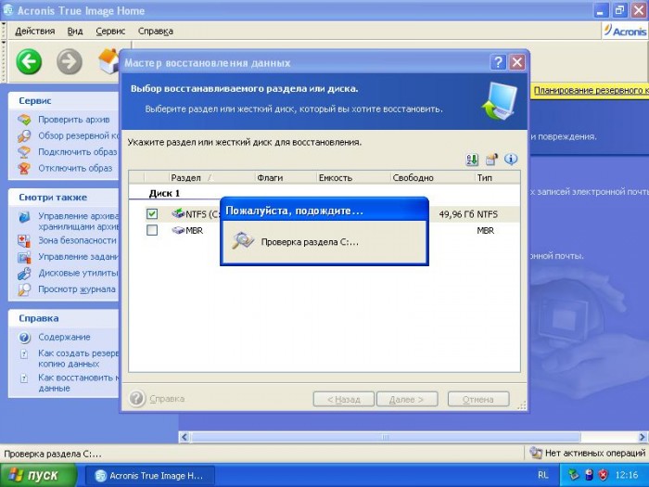Click the green Acronis tray icon
Screen dimensions: 649x487
[x=573, y=475]
